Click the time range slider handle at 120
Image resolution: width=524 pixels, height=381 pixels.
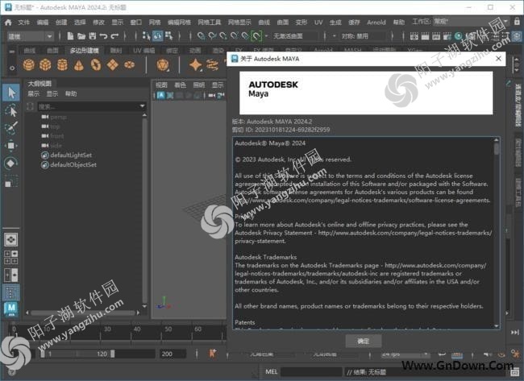point(112,354)
